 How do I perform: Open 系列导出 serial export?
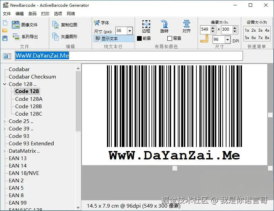pyautogui.click(x=25, y=37)
